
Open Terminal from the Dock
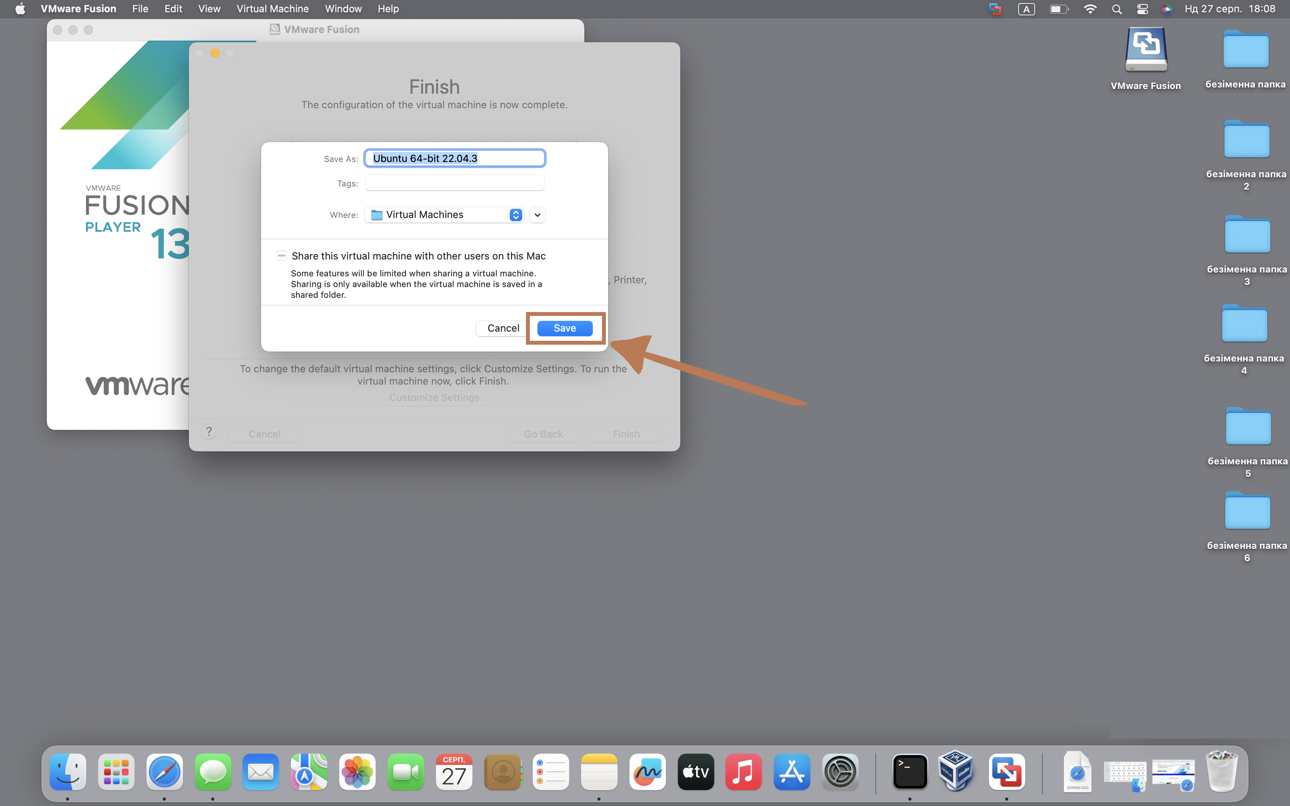(910, 771)
